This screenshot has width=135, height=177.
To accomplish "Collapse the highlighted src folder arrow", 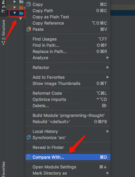I will tap(15, 13).
